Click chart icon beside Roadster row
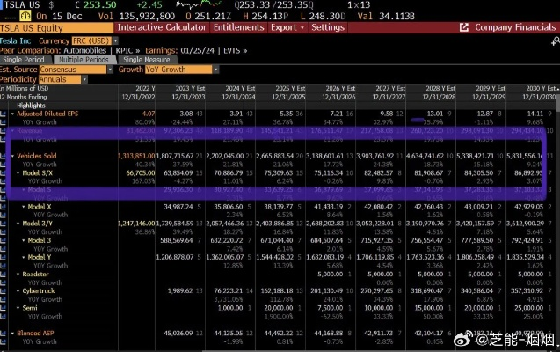Screen dimensions: 560x352 tap(4, 273)
